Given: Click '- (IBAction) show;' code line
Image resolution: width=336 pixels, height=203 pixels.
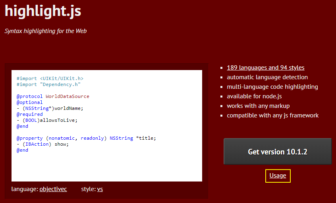Looking at the screenshot, I should coord(42,144).
